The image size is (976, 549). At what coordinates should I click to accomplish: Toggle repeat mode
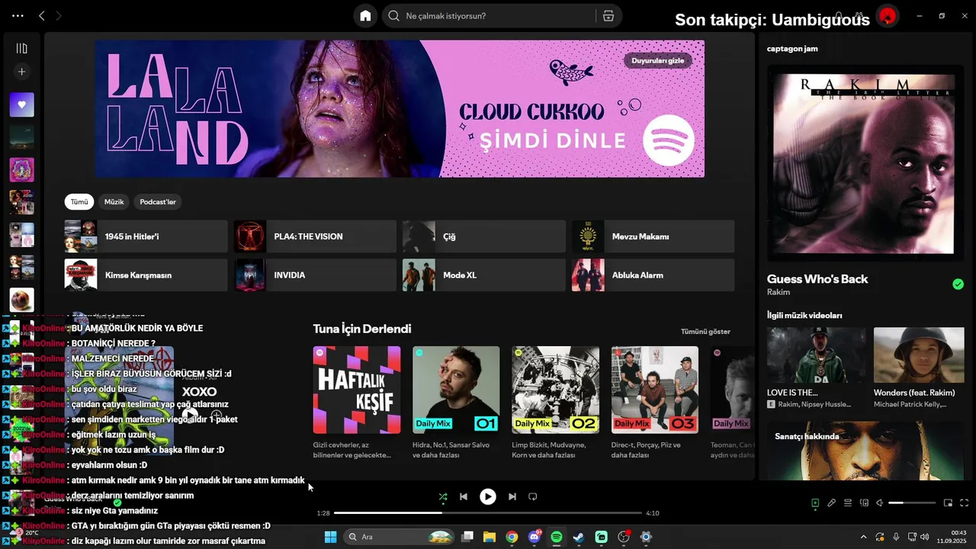(533, 496)
